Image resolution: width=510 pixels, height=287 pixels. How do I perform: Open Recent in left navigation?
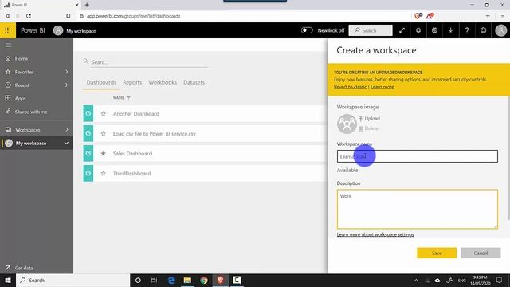(x=22, y=85)
